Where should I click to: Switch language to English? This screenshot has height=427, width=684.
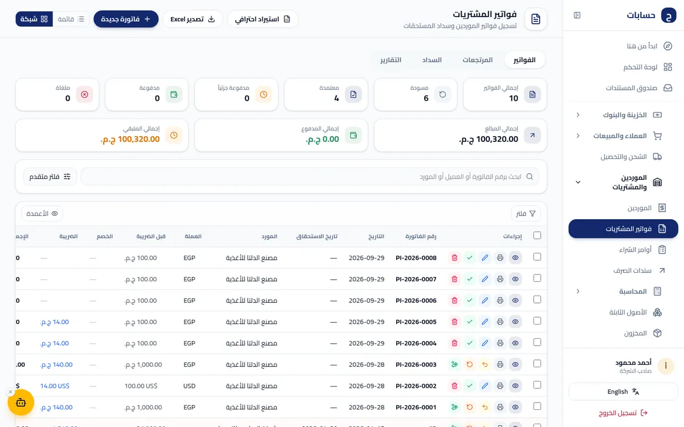pos(624,392)
